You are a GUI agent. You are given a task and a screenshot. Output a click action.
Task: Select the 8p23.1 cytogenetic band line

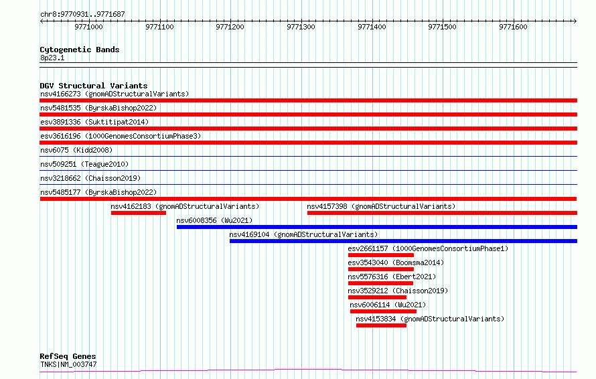tap(308, 65)
